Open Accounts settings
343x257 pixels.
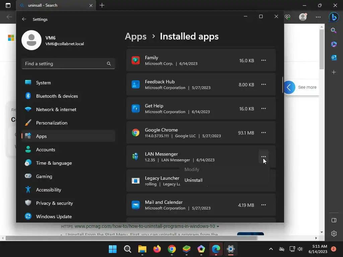(x=68, y=150)
